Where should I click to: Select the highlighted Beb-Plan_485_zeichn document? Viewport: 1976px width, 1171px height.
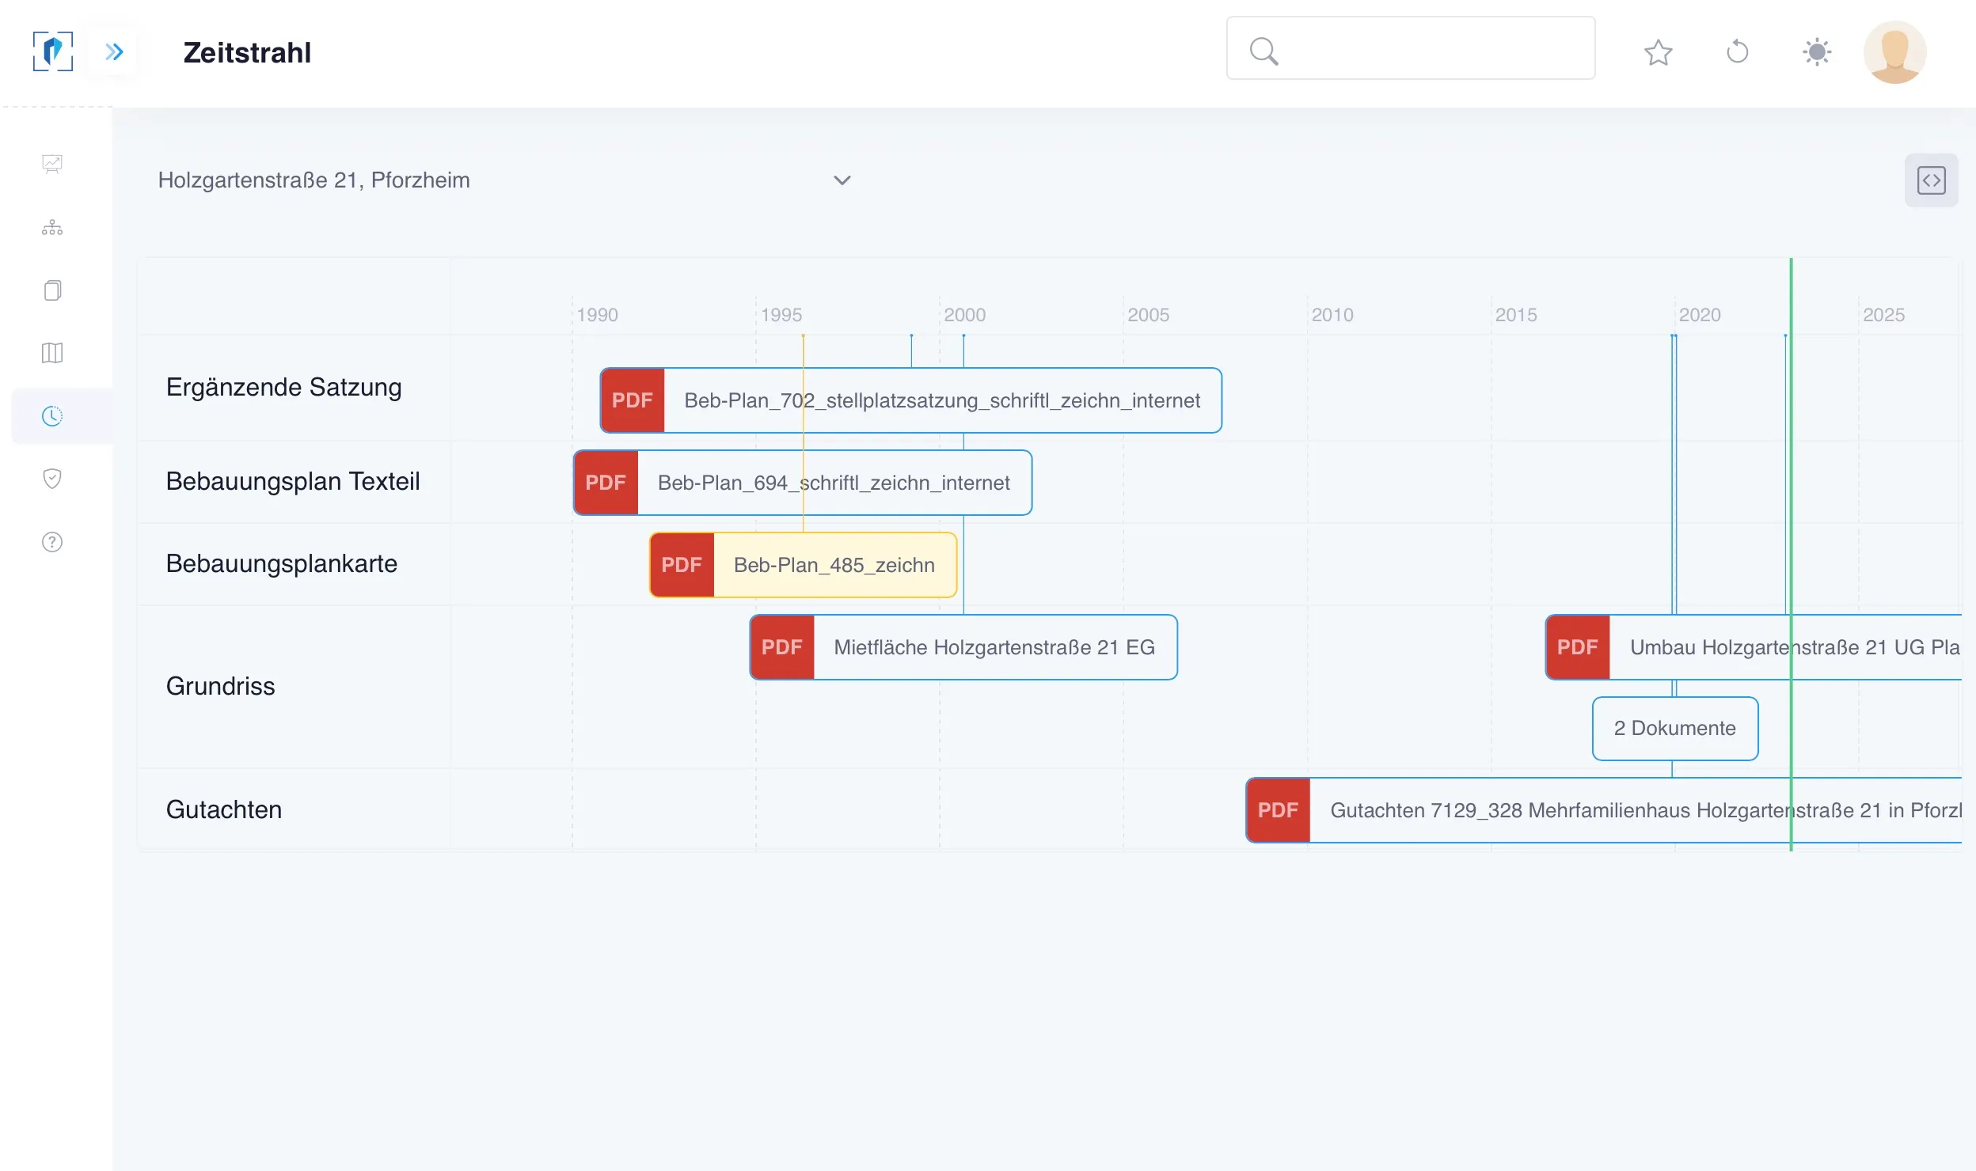tap(803, 565)
